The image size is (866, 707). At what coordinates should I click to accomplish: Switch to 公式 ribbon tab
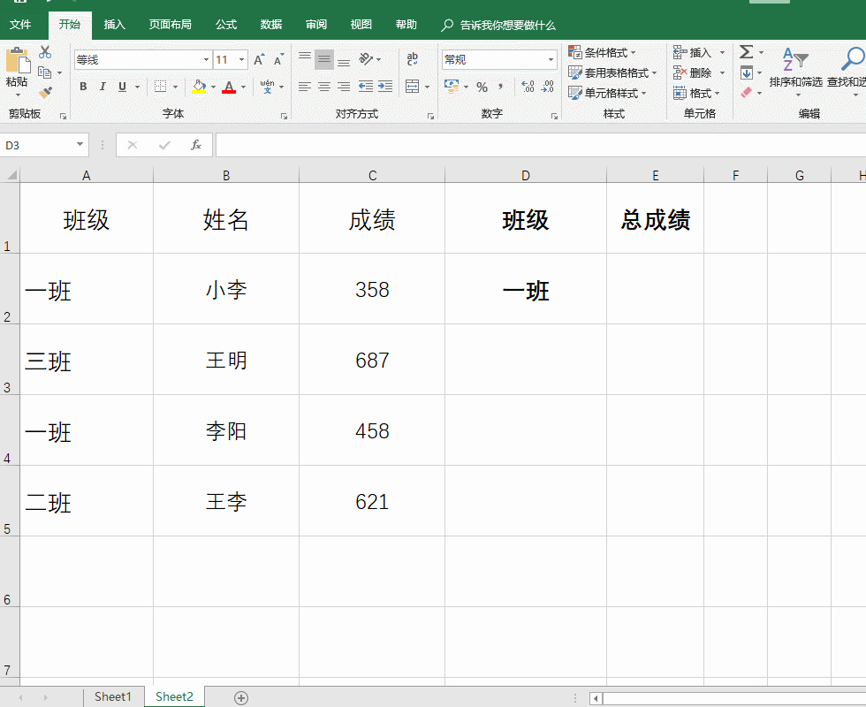point(226,25)
